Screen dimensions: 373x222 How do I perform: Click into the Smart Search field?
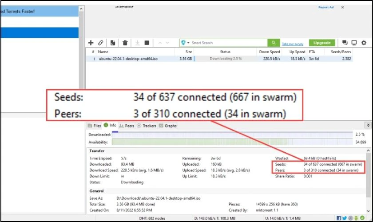pyautogui.click(x=228, y=43)
